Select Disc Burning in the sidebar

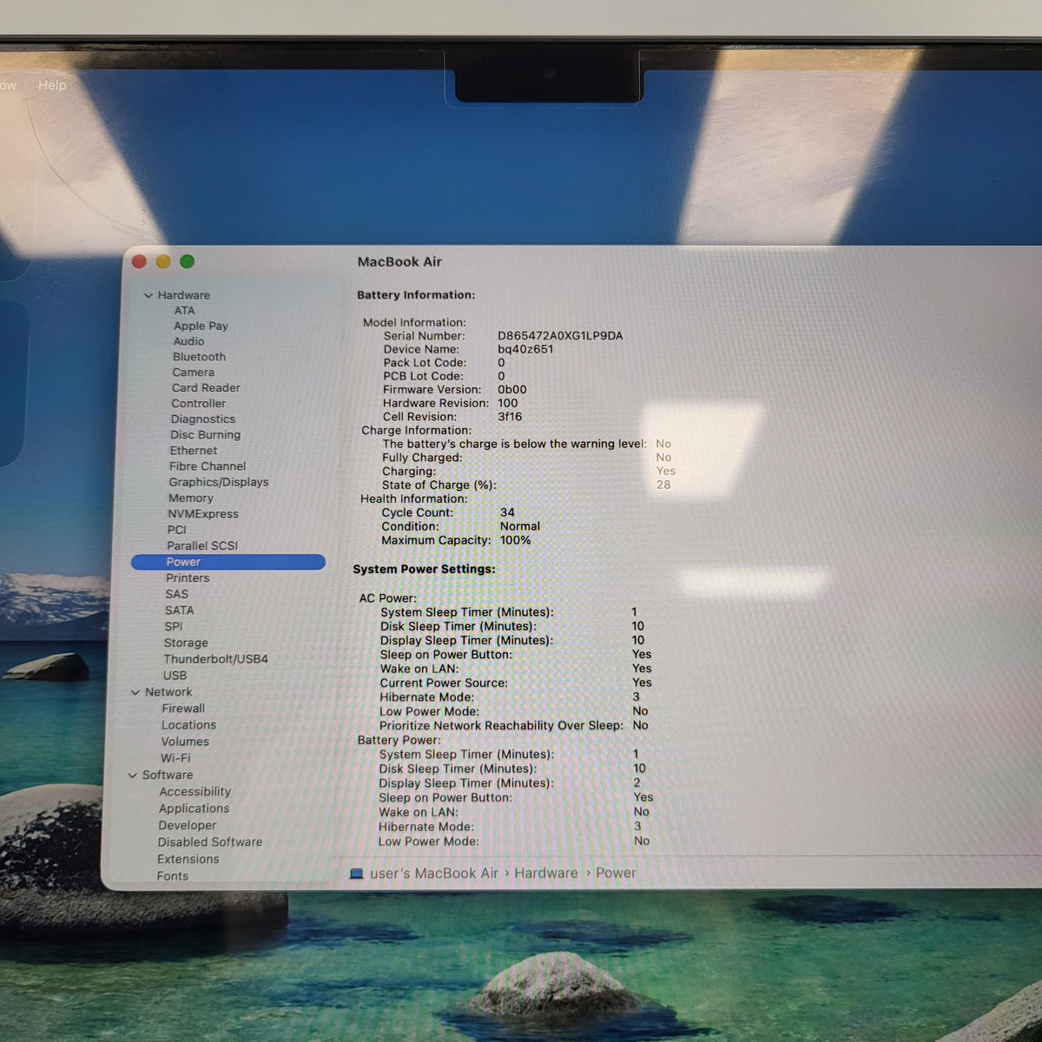[205, 435]
